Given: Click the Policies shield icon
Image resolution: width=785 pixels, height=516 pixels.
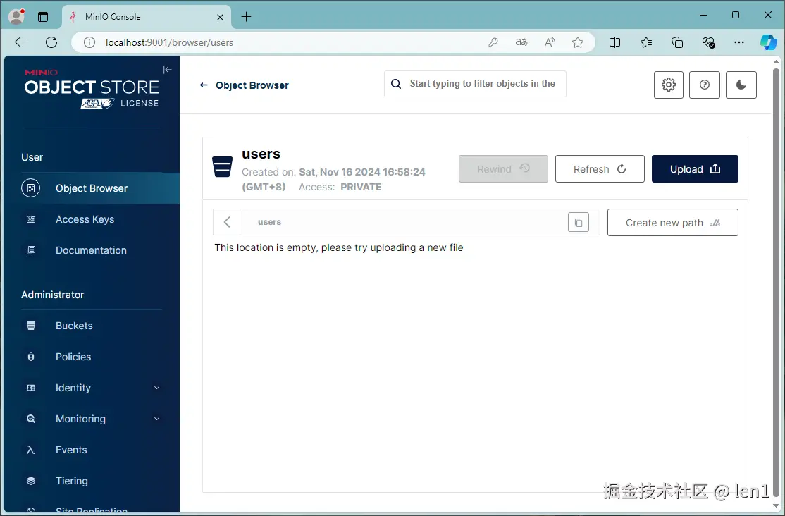Looking at the screenshot, I should (x=30, y=357).
